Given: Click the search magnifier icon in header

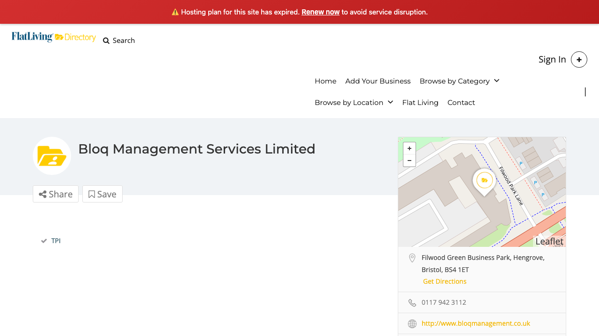Looking at the screenshot, I should pyautogui.click(x=106, y=41).
